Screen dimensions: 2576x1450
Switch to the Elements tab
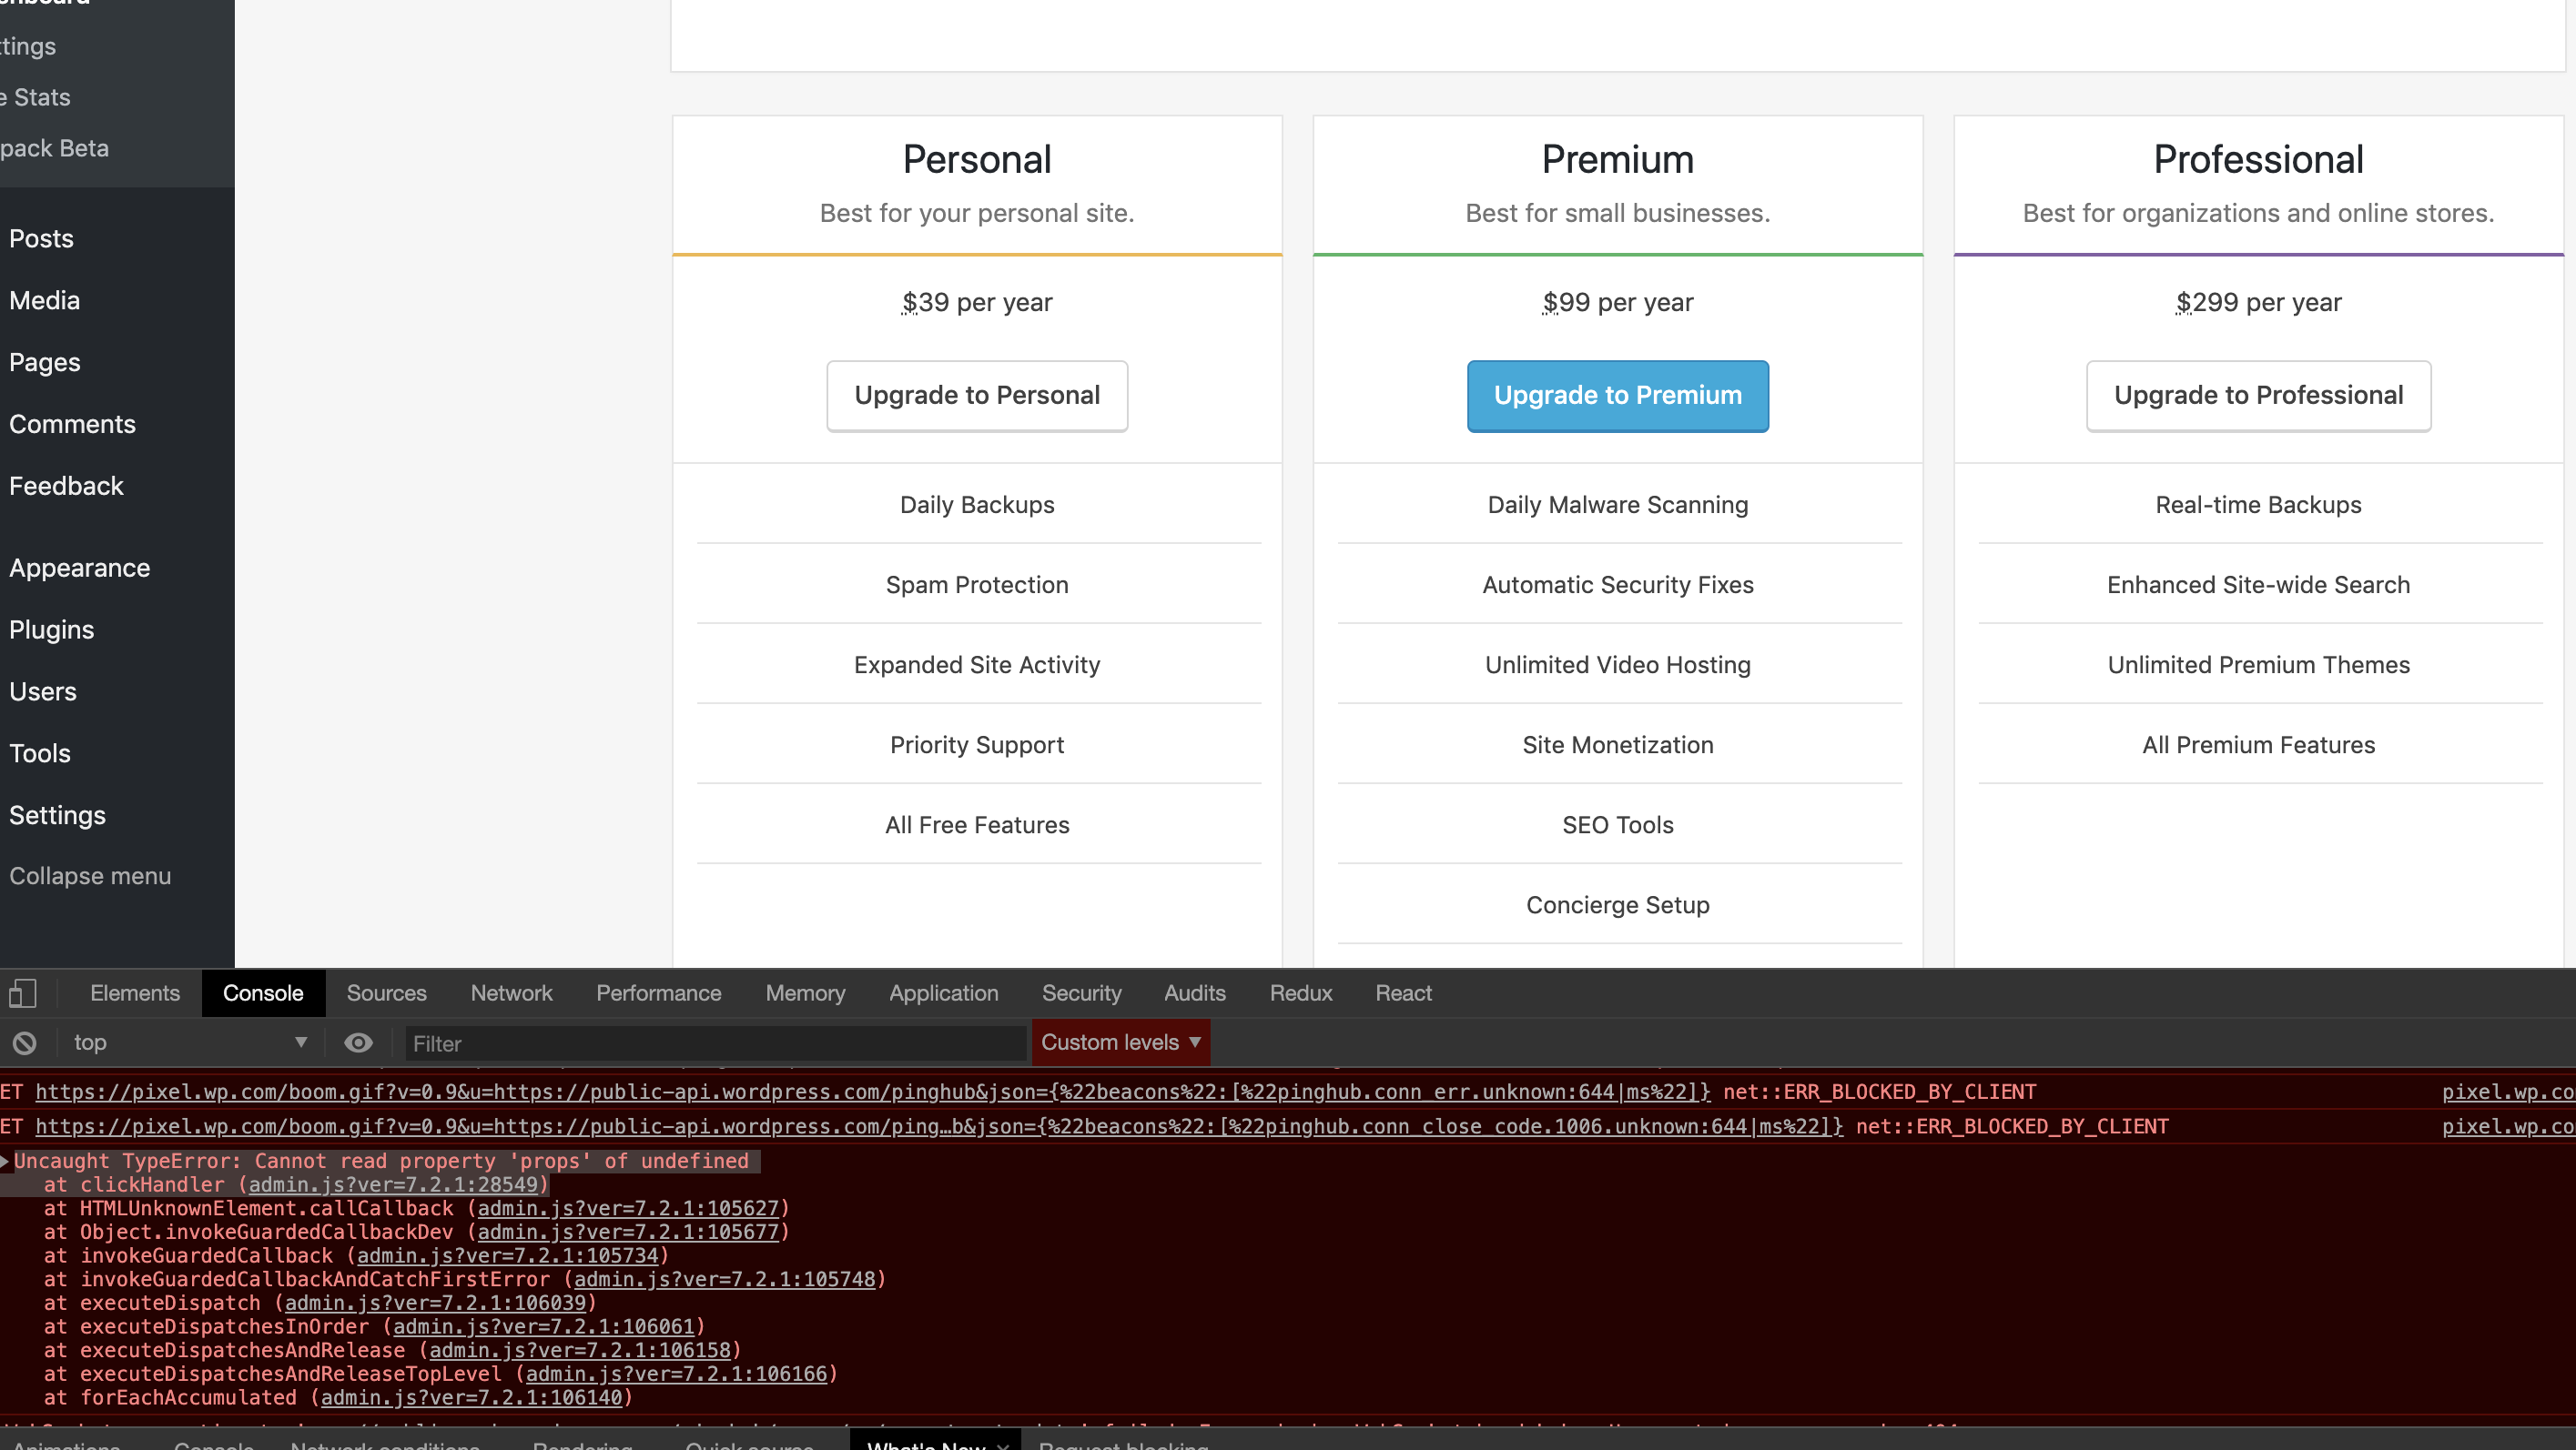[135, 992]
